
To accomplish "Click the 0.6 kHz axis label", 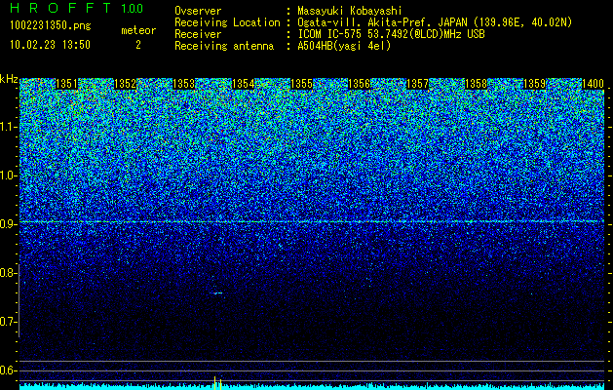I will [x=9, y=370].
